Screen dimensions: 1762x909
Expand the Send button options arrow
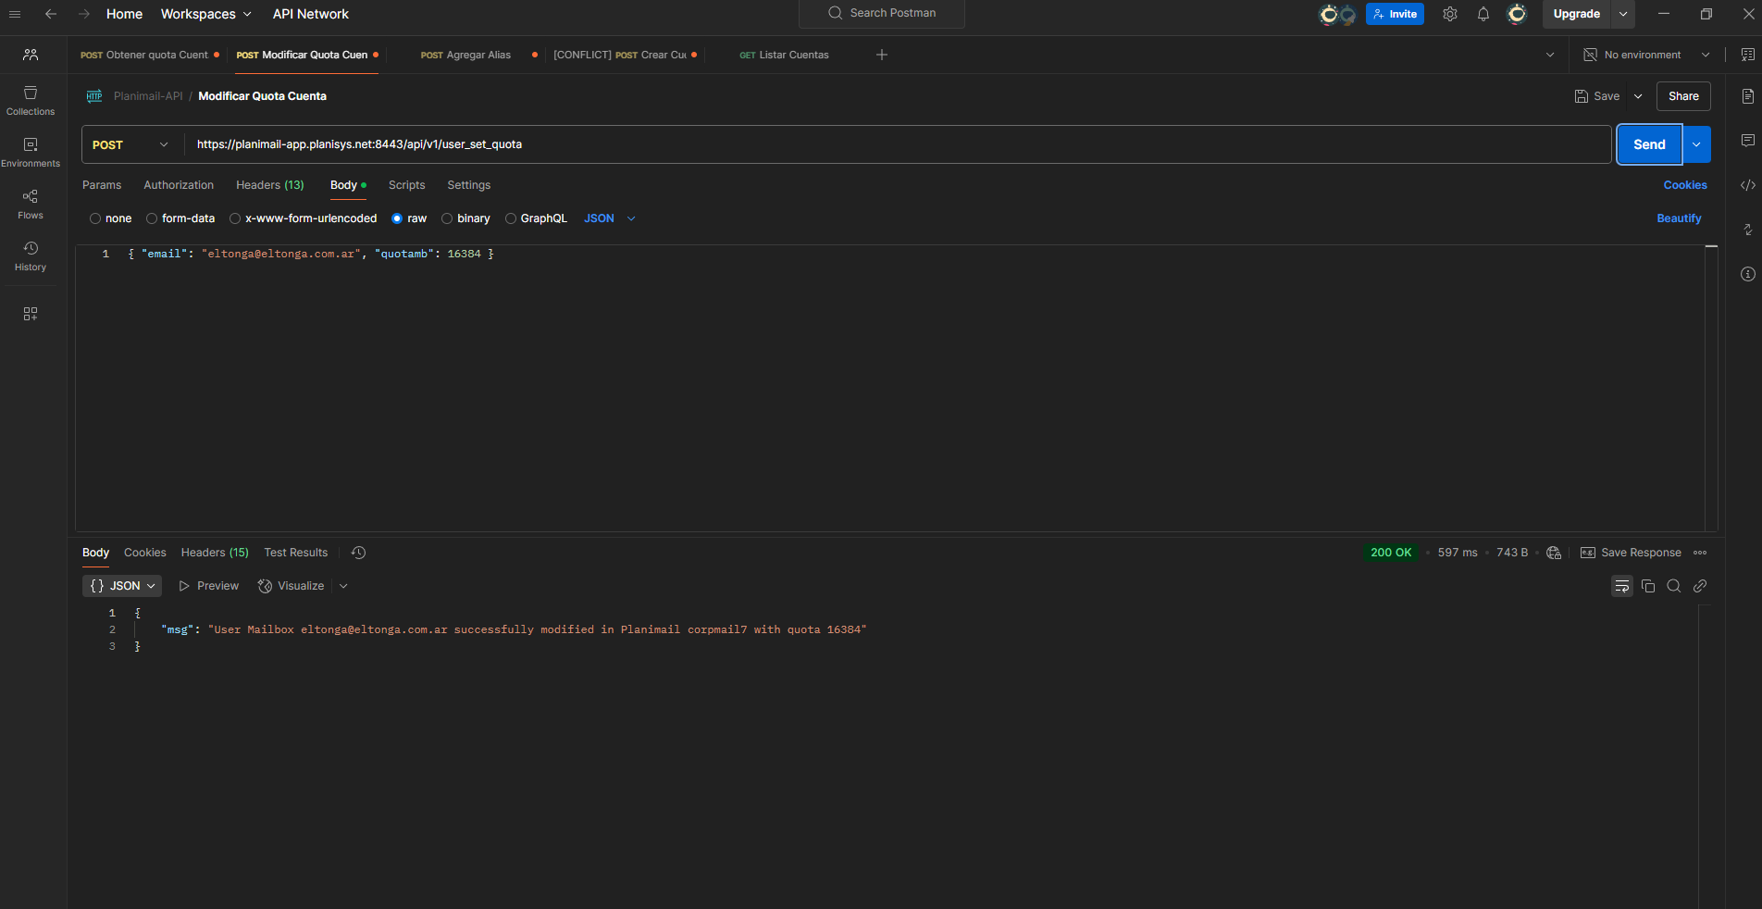tap(1696, 144)
